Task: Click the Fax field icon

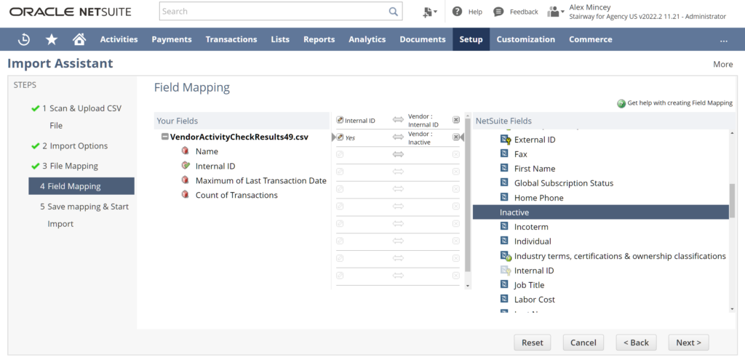Action: (x=505, y=154)
